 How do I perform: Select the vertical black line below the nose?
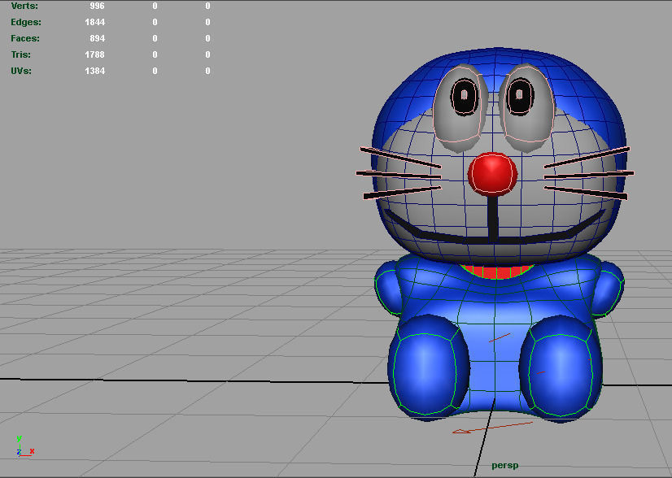coord(494,218)
